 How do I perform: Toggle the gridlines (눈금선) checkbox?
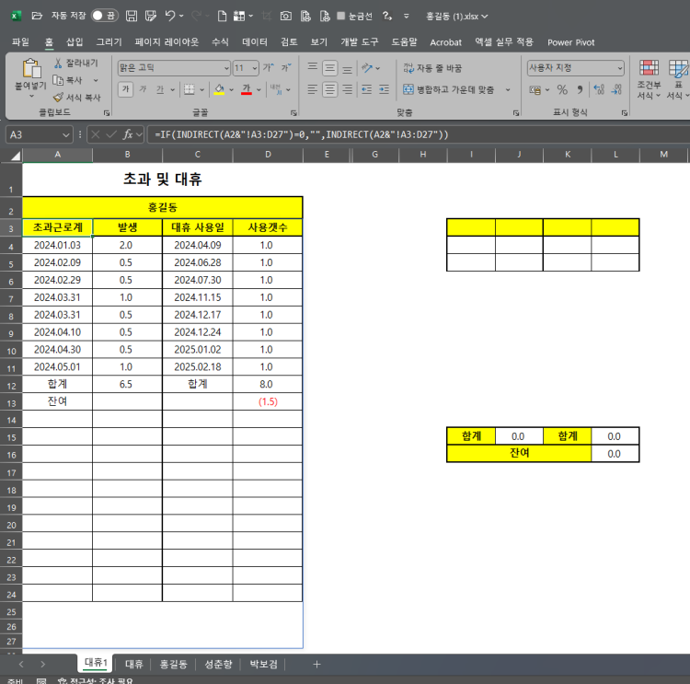(x=341, y=16)
